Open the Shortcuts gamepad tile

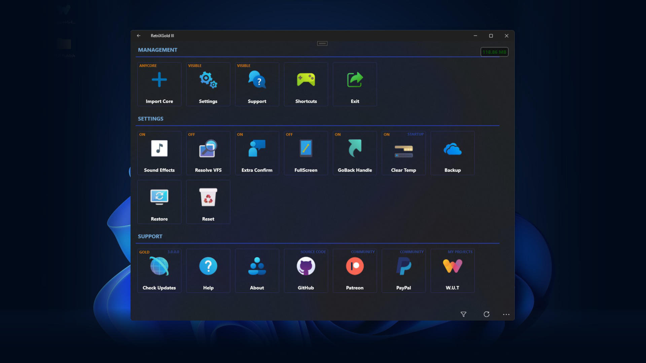(x=306, y=84)
